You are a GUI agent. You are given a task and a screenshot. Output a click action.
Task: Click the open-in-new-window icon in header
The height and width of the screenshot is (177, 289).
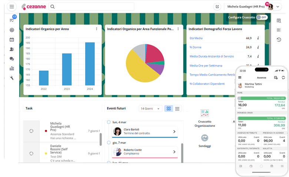pyautogui.click(x=217, y=7)
